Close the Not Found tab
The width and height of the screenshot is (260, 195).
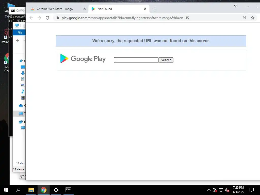click(x=145, y=9)
